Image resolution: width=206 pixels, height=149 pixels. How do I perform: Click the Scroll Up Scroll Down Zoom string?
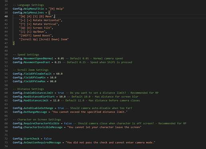[44, 40]
